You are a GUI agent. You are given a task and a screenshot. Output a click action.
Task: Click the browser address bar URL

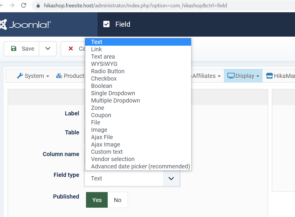coord(135,6)
